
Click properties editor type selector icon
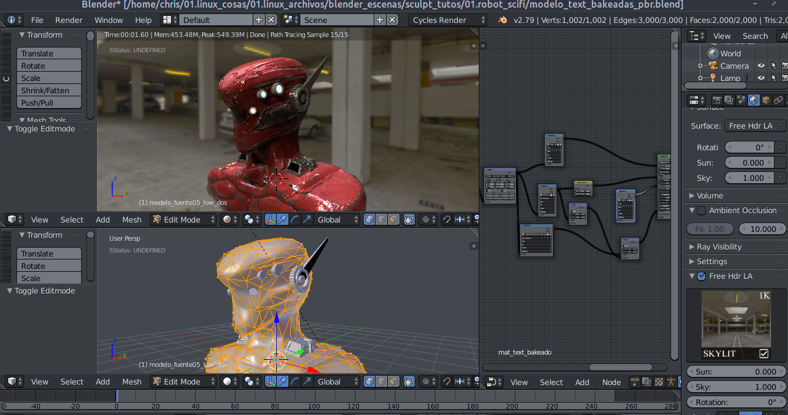[697, 100]
